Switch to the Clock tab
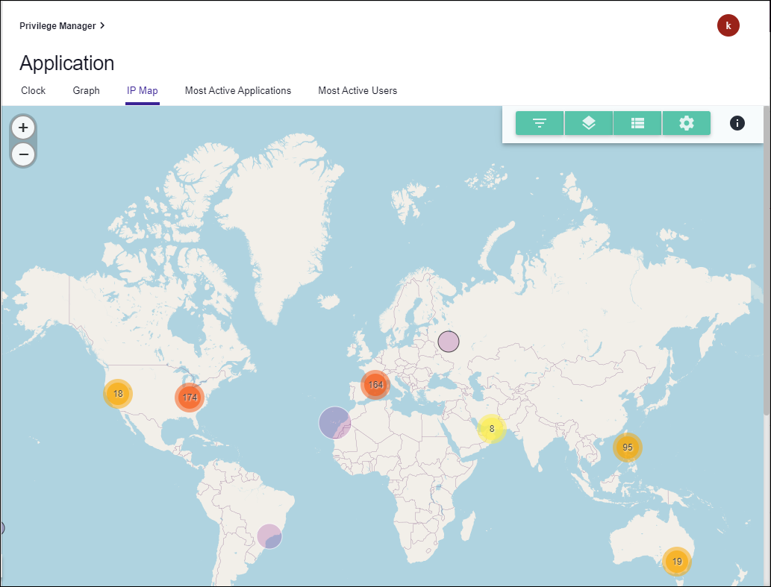The width and height of the screenshot is (771, 587). 33,90
